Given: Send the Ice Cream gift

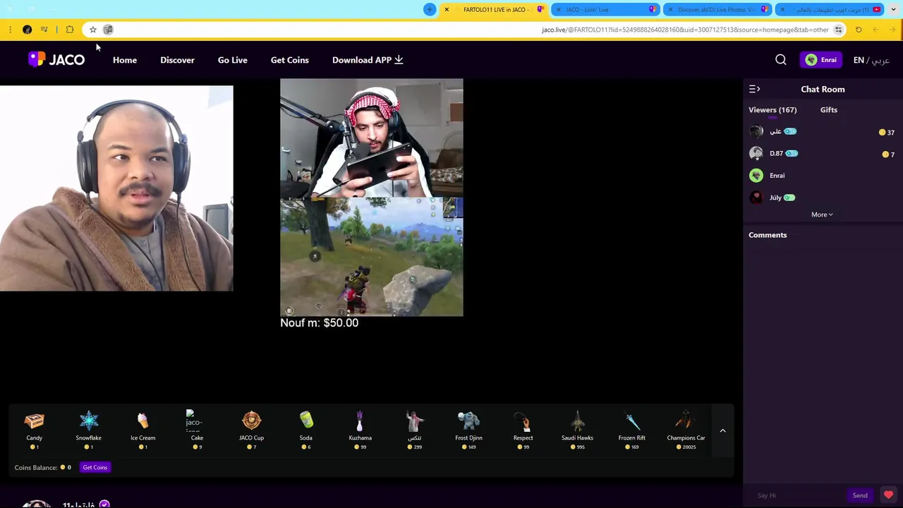Looking at the screenshot, I should [143, 430].
